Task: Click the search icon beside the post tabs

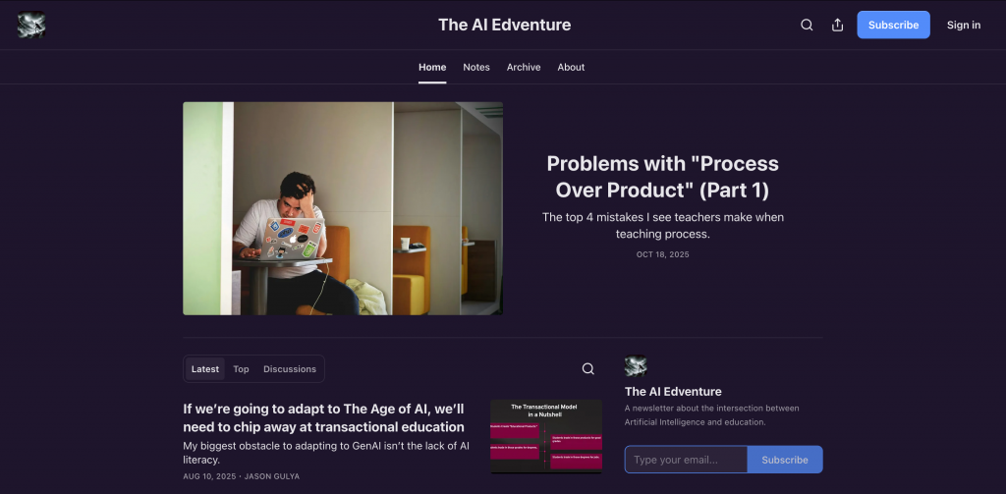Action: pos(587,369)
